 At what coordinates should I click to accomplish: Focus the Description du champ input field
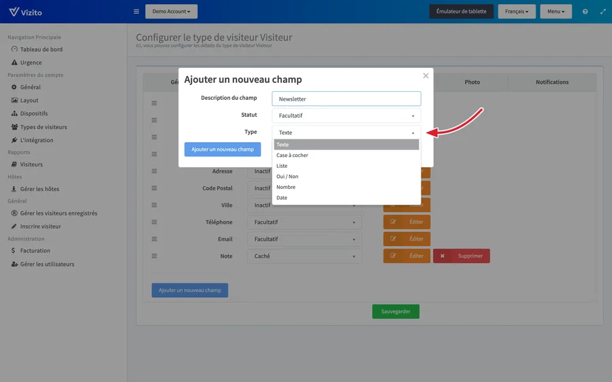[347, 99]
